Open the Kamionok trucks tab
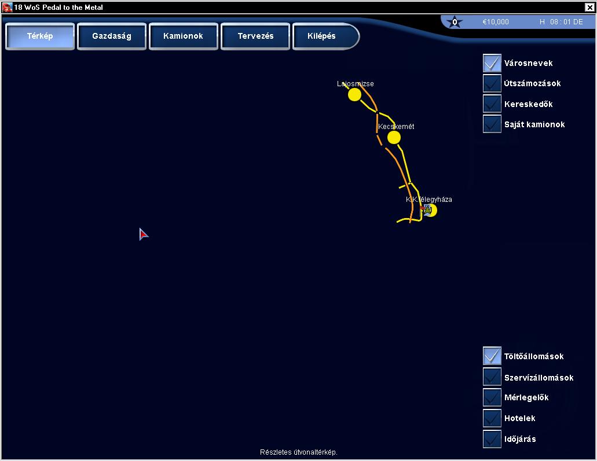The image size is (597, 461). point(184,36)
